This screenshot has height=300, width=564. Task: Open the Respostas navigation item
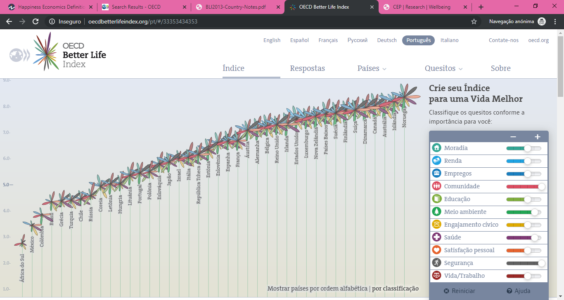pos(308,68)
